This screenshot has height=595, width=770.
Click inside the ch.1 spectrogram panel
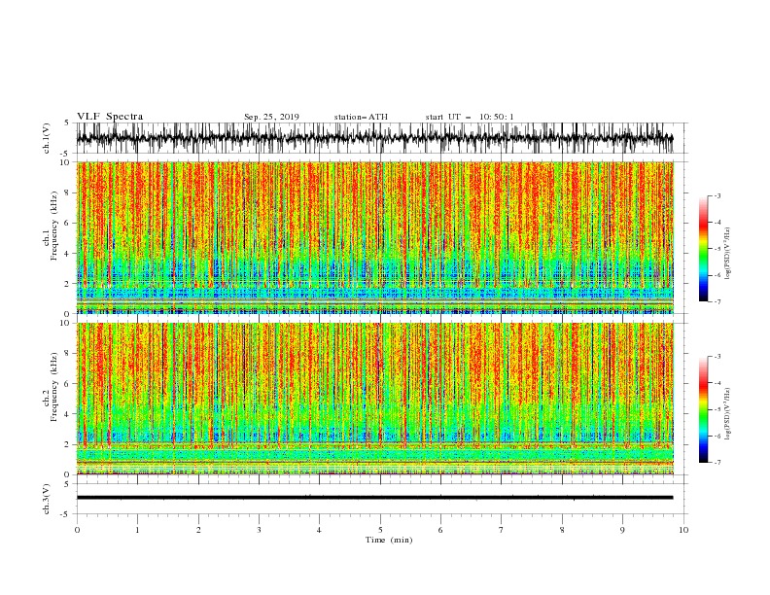[x=374, y=237]
